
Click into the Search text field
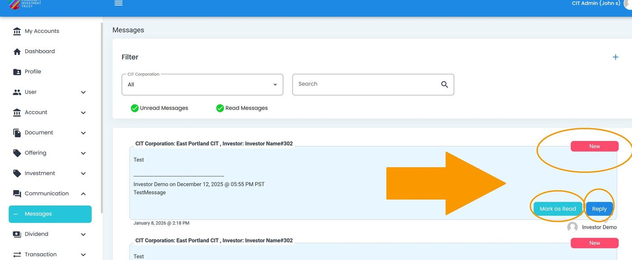(x=366, y=84)
